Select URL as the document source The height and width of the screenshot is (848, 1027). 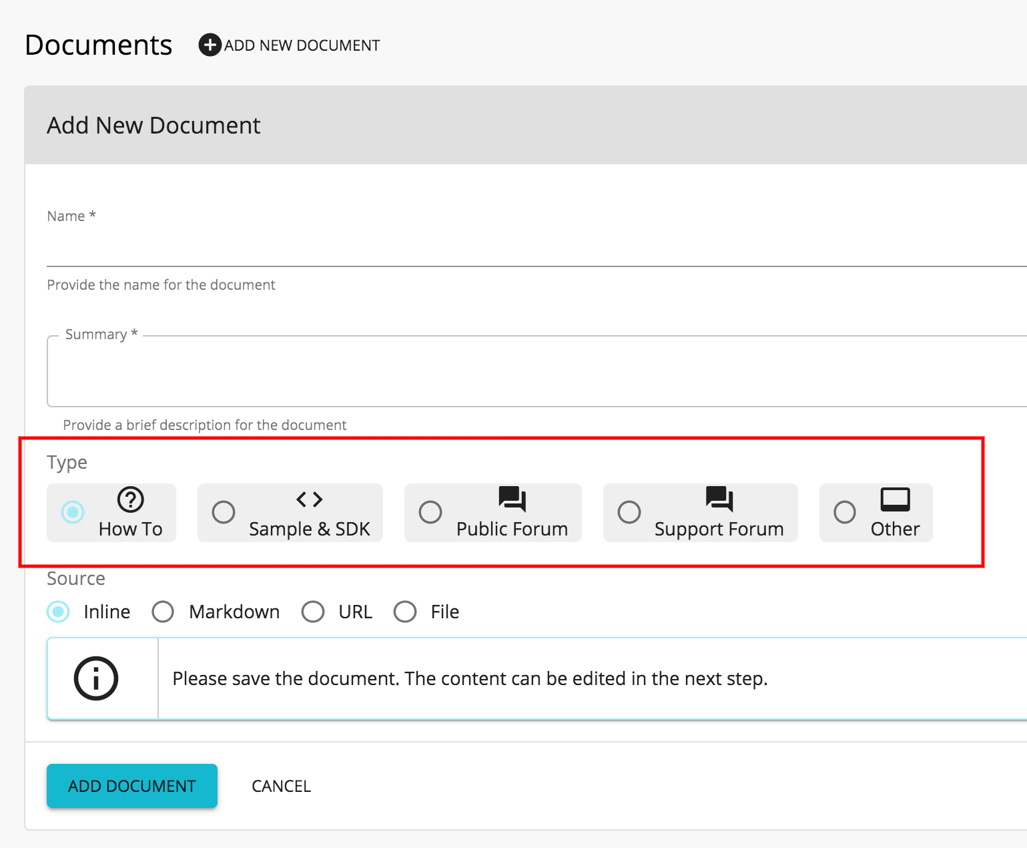313,612
